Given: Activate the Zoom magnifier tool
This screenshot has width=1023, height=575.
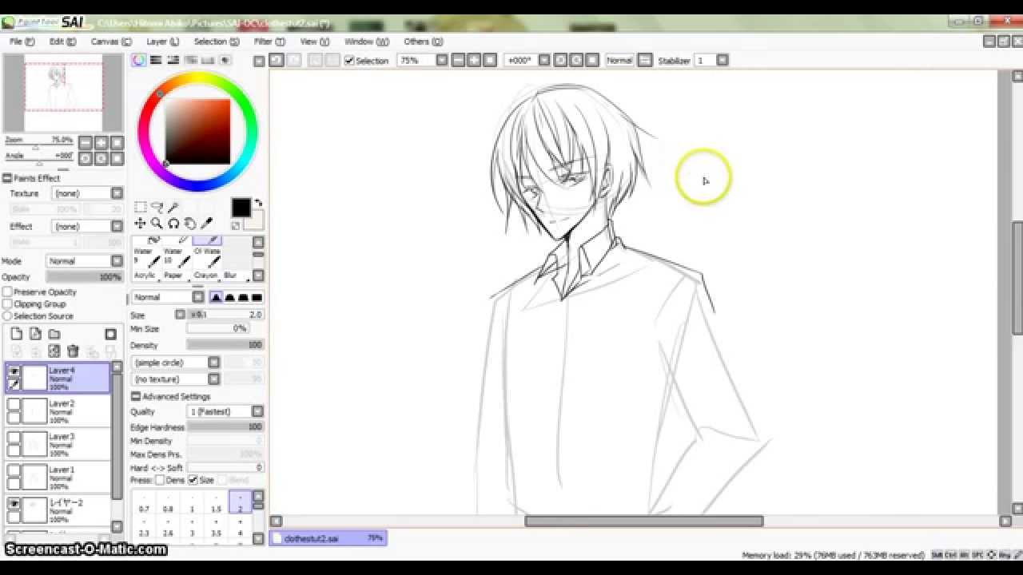Looking at the screenshot, I should point(157,223).
